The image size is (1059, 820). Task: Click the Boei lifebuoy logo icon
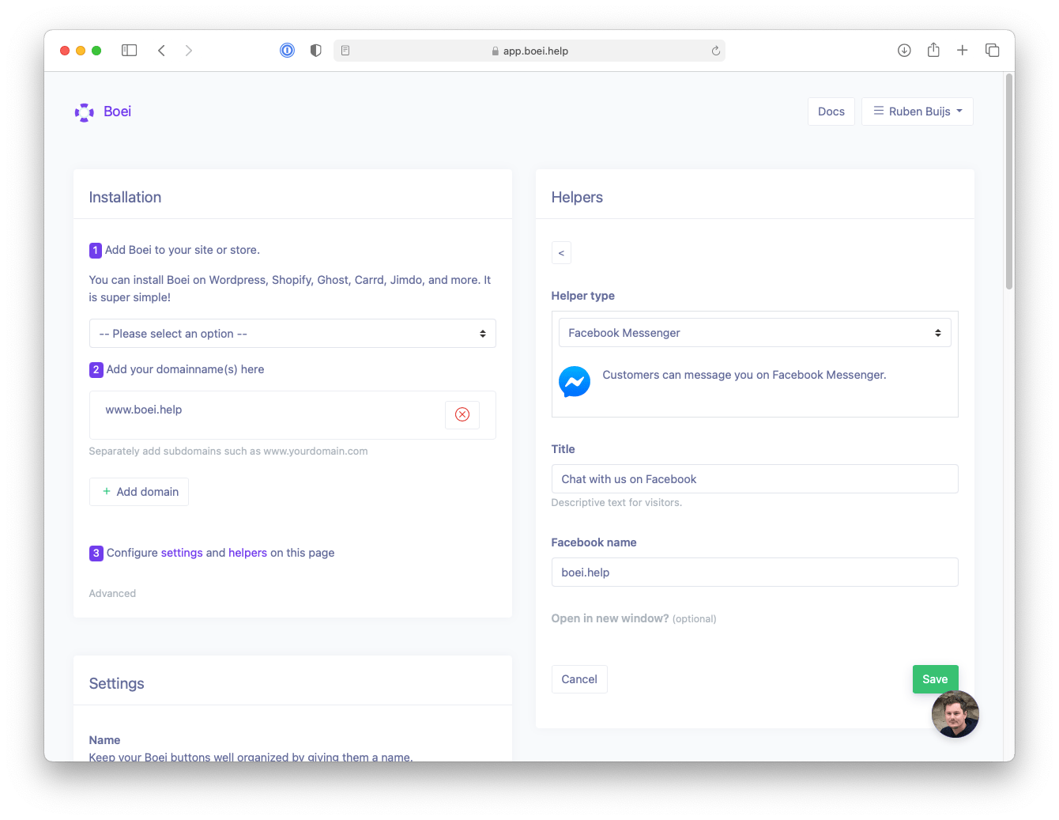point(85,112)
